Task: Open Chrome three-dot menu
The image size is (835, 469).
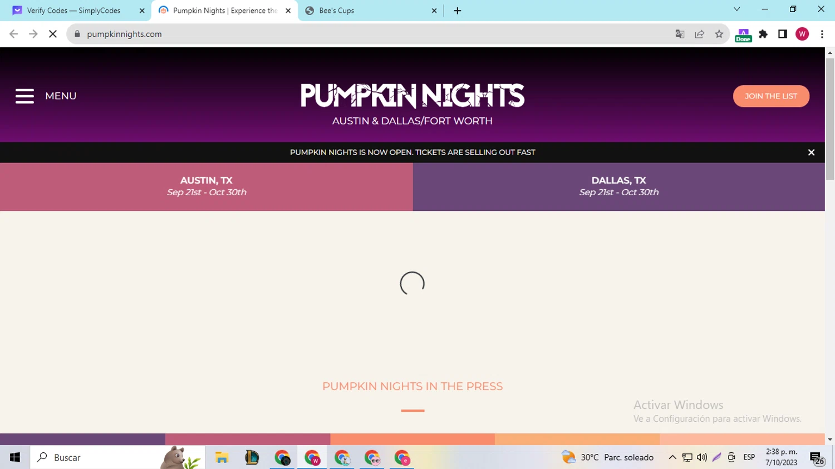Action: (x=822, y=34)
